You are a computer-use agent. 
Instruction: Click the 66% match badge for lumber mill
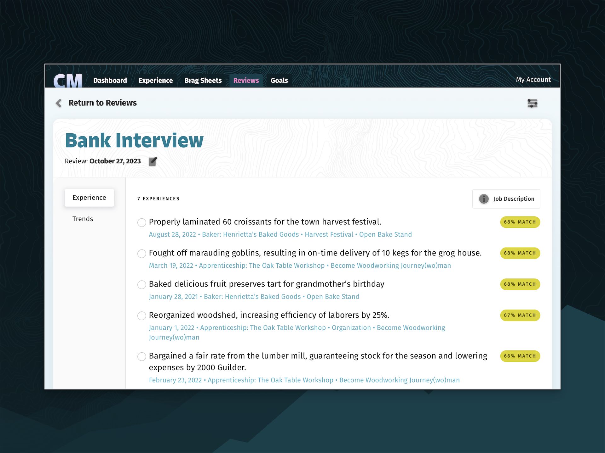[x=520, y=356]
